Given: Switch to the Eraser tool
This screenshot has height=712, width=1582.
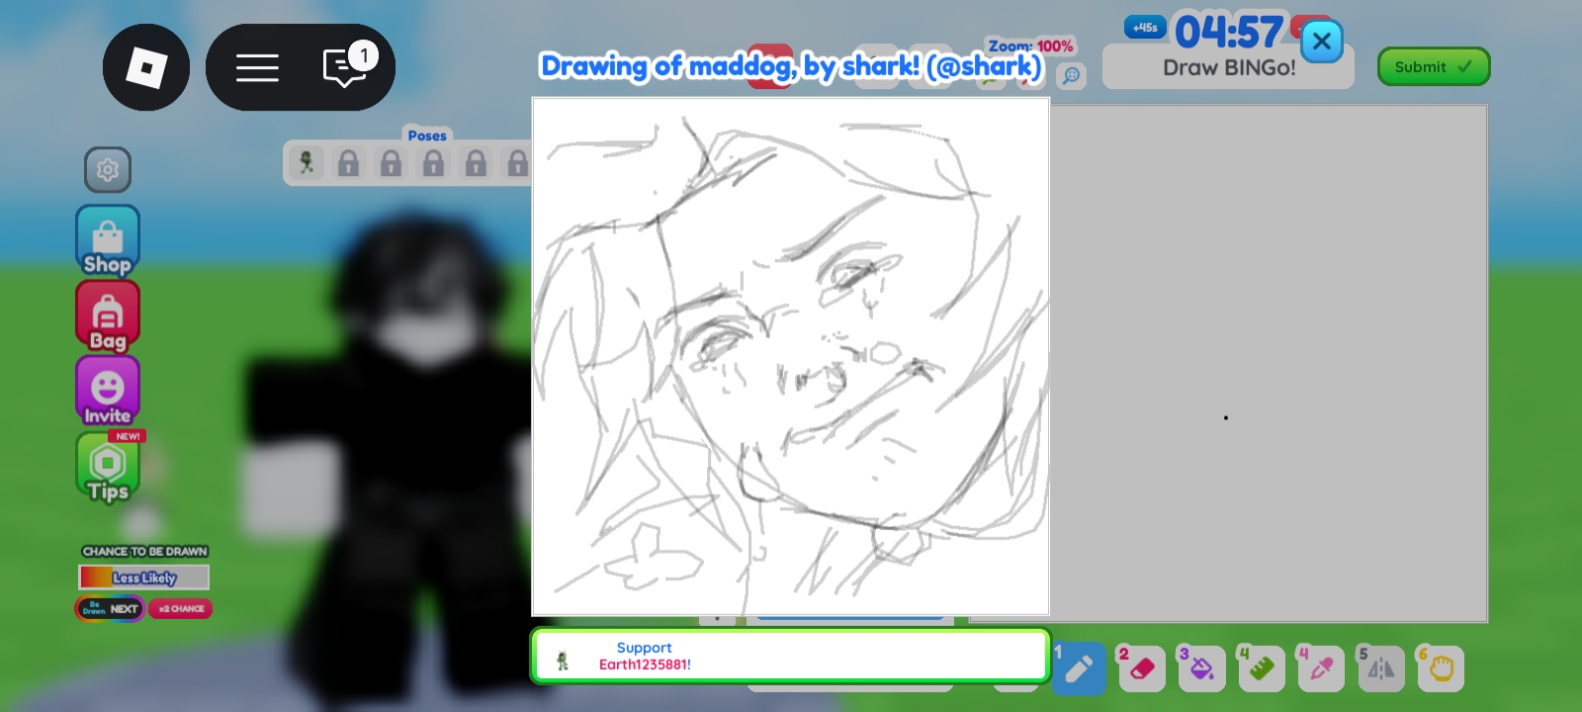Looking at the screenshot, I should (x=1141, y=668).
